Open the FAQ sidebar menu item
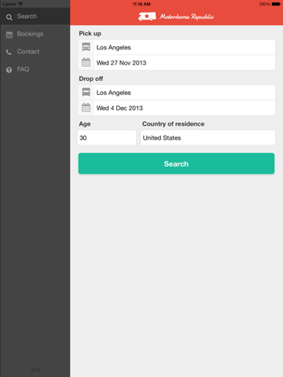 (x=35, y=69)
